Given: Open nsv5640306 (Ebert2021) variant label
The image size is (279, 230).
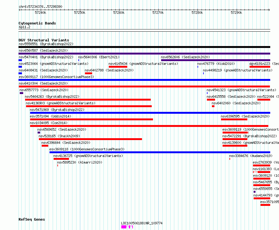Looking at the screenshot, I should pyautogui.click(x=99, y=57).
